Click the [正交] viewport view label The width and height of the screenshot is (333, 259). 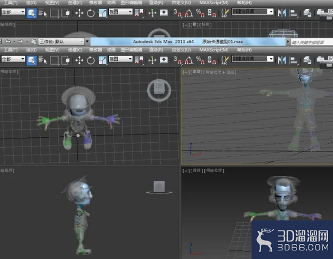197,72
